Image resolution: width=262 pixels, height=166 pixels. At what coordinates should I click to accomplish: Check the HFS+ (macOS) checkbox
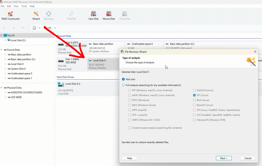130,115
